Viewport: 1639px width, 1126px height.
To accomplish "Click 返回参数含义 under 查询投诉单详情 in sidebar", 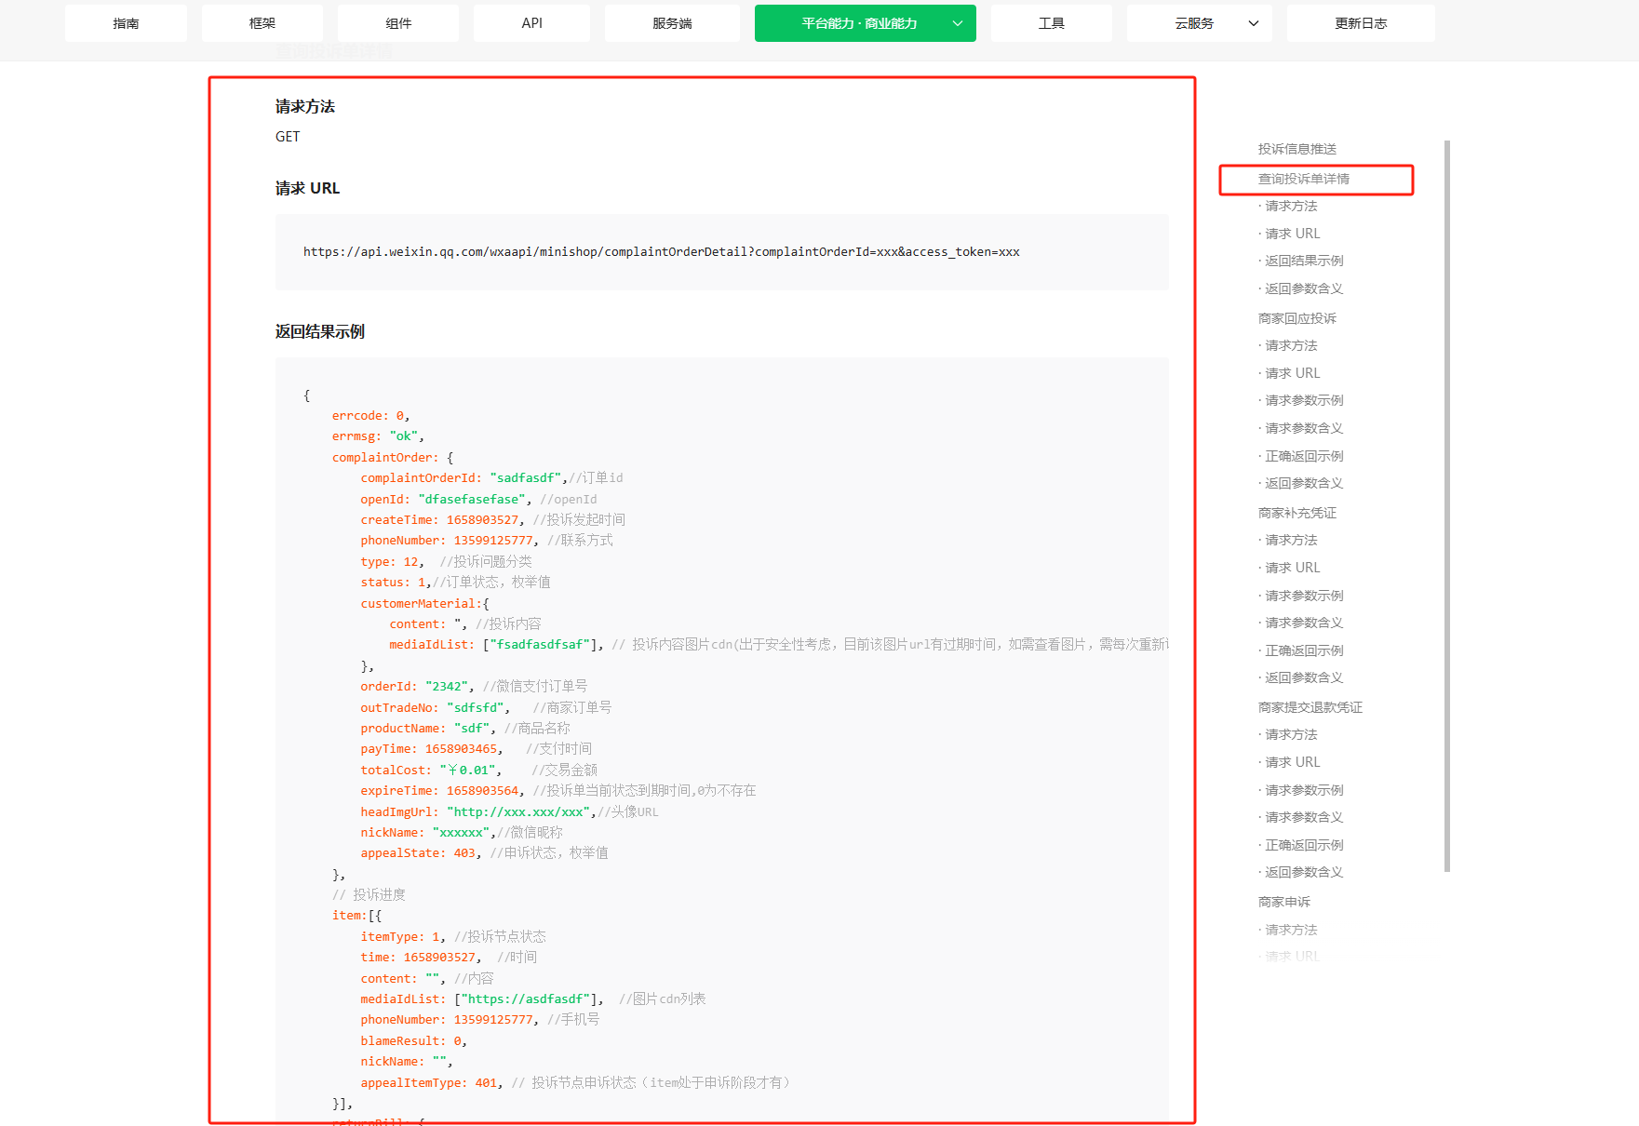I will pyautogui.click(x=1304, y=288).
